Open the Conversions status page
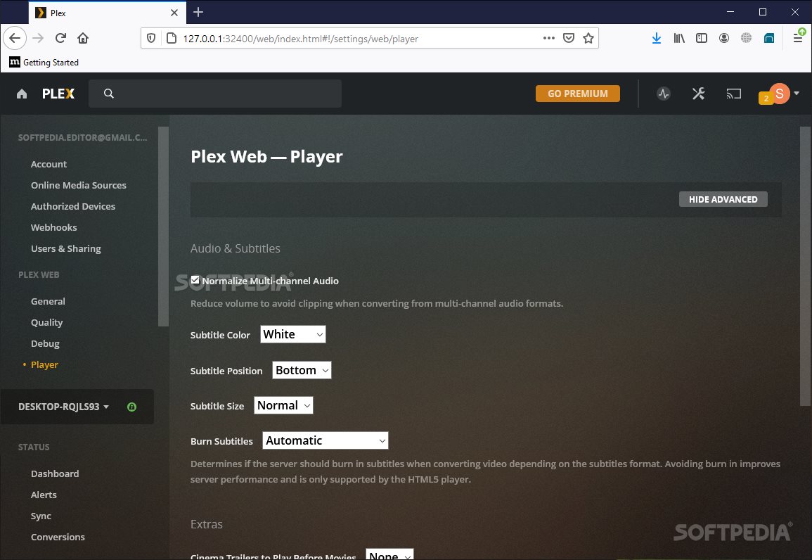The height and width of the screenshot is (560, 812). click(x=58, y=537)
